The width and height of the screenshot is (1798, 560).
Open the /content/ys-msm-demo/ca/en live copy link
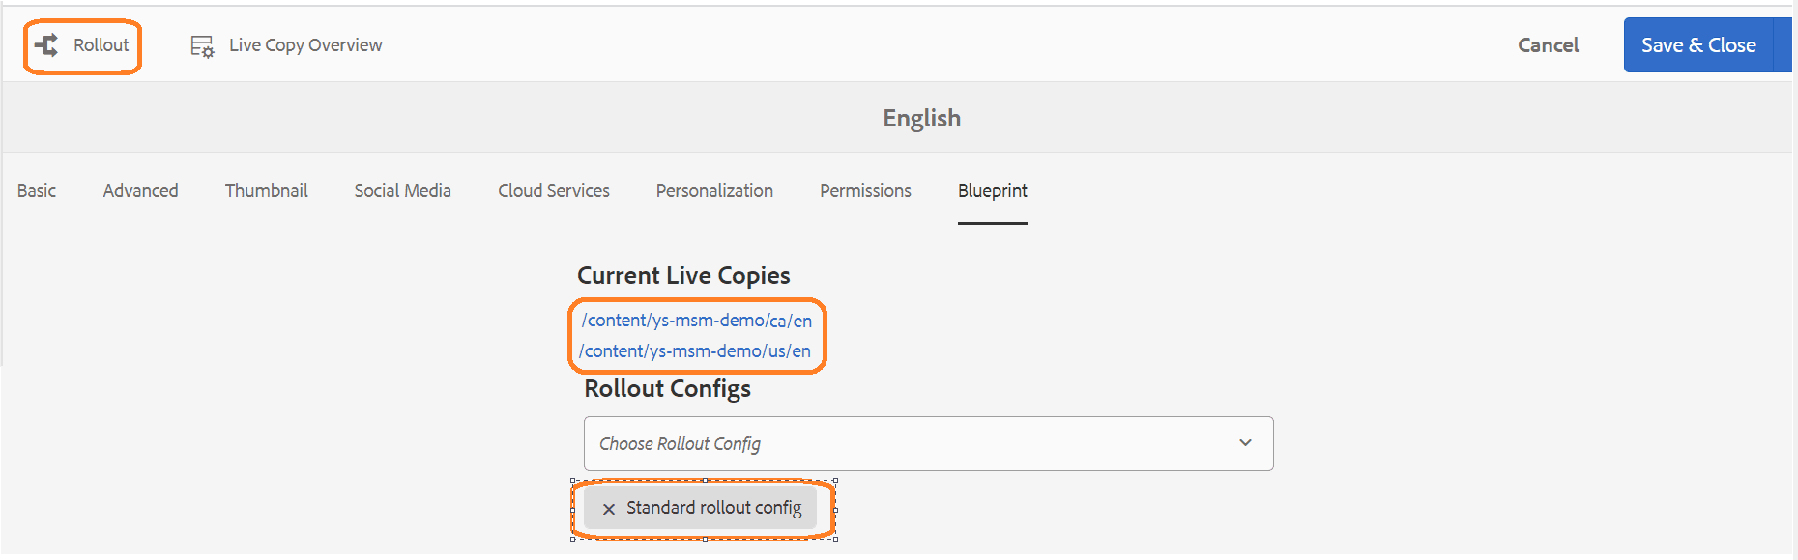696,321
